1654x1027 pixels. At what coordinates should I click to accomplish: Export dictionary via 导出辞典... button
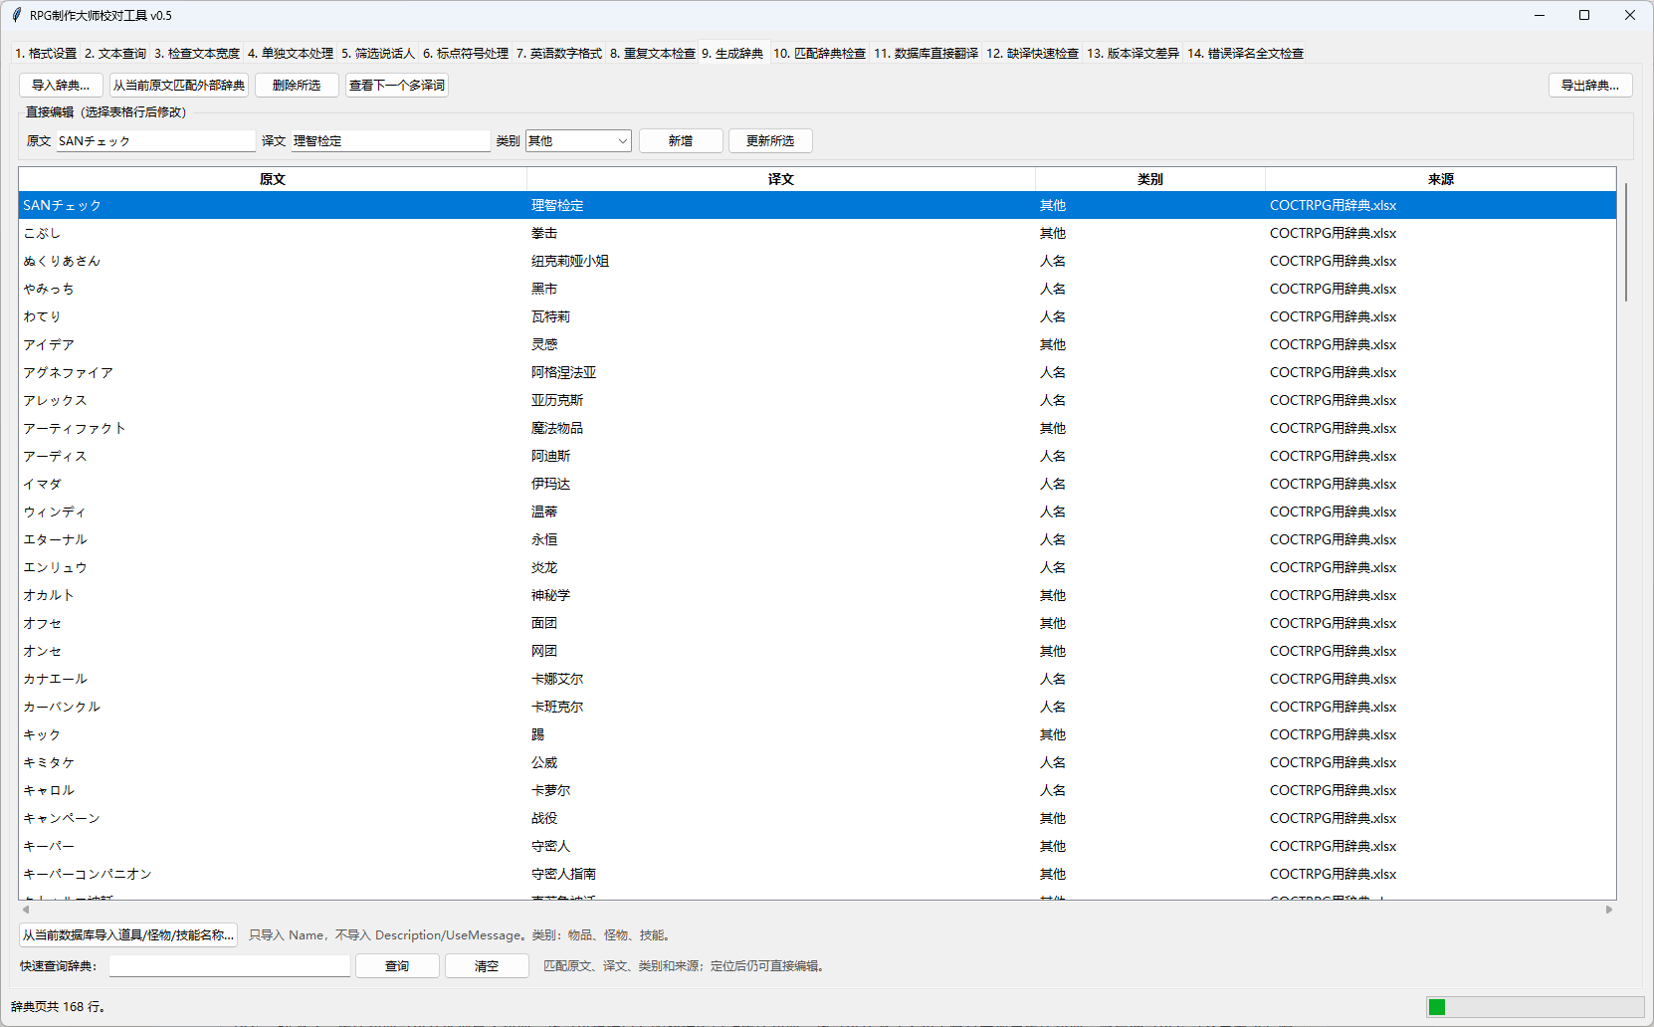click(1590, 86)
